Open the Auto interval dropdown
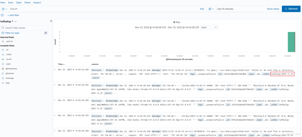302x137 pixels. pos(209,27)
